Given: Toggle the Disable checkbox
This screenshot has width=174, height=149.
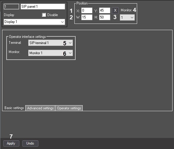Looking at the screenshot, I should (44, 15).
